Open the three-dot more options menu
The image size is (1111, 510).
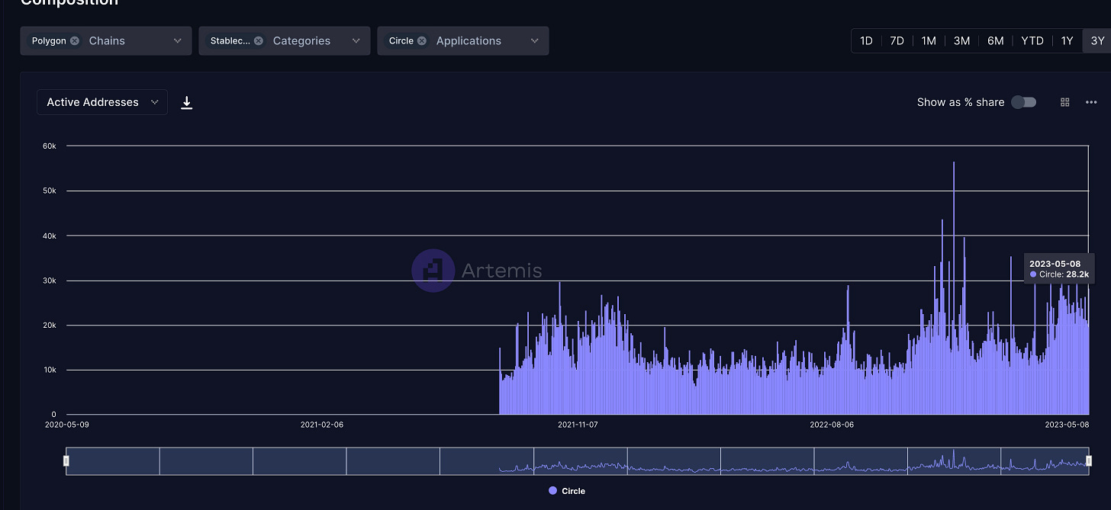coord(1090,102)
